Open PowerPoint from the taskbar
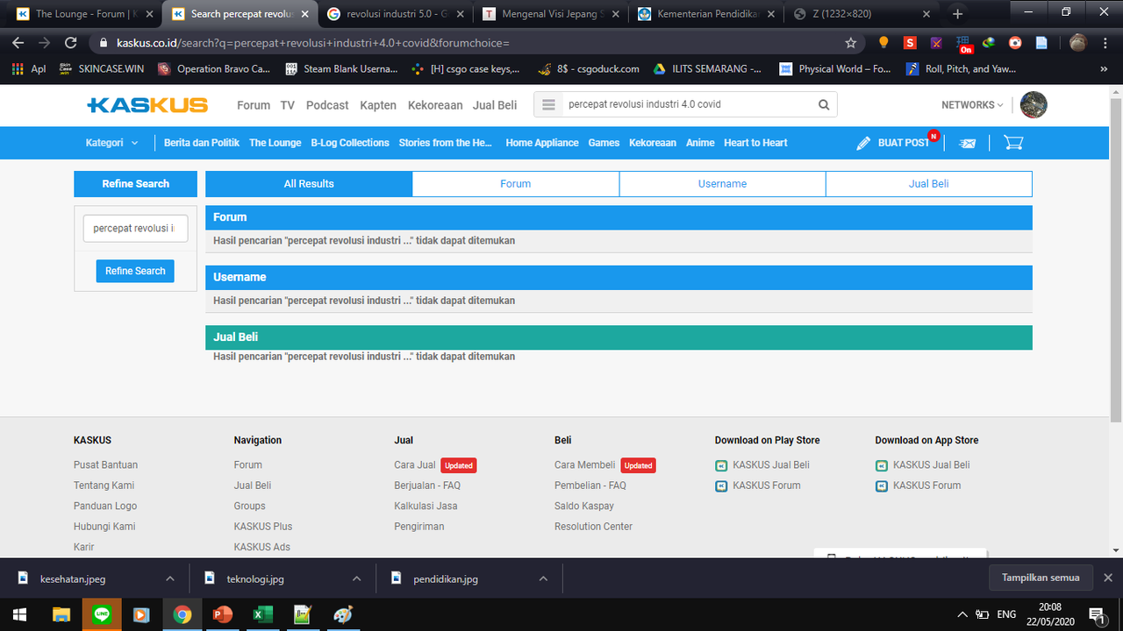This screenshot has height=631, width=1123. [221, 614]
